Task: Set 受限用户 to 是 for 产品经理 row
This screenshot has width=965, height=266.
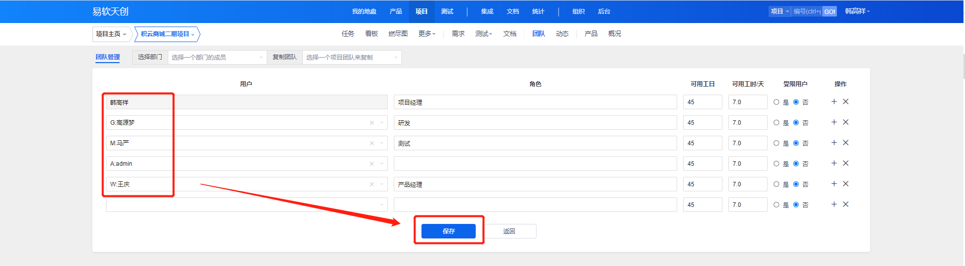Action: tap(777, 184)
